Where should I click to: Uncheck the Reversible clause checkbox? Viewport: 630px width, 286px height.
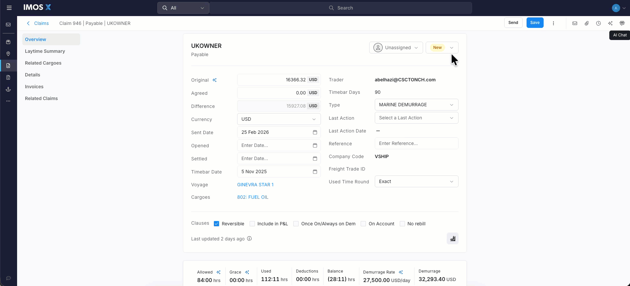216,224
